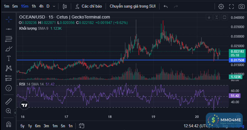Click the volume label 1.123K on axis
247x130 pixels.
coord(235,77)
